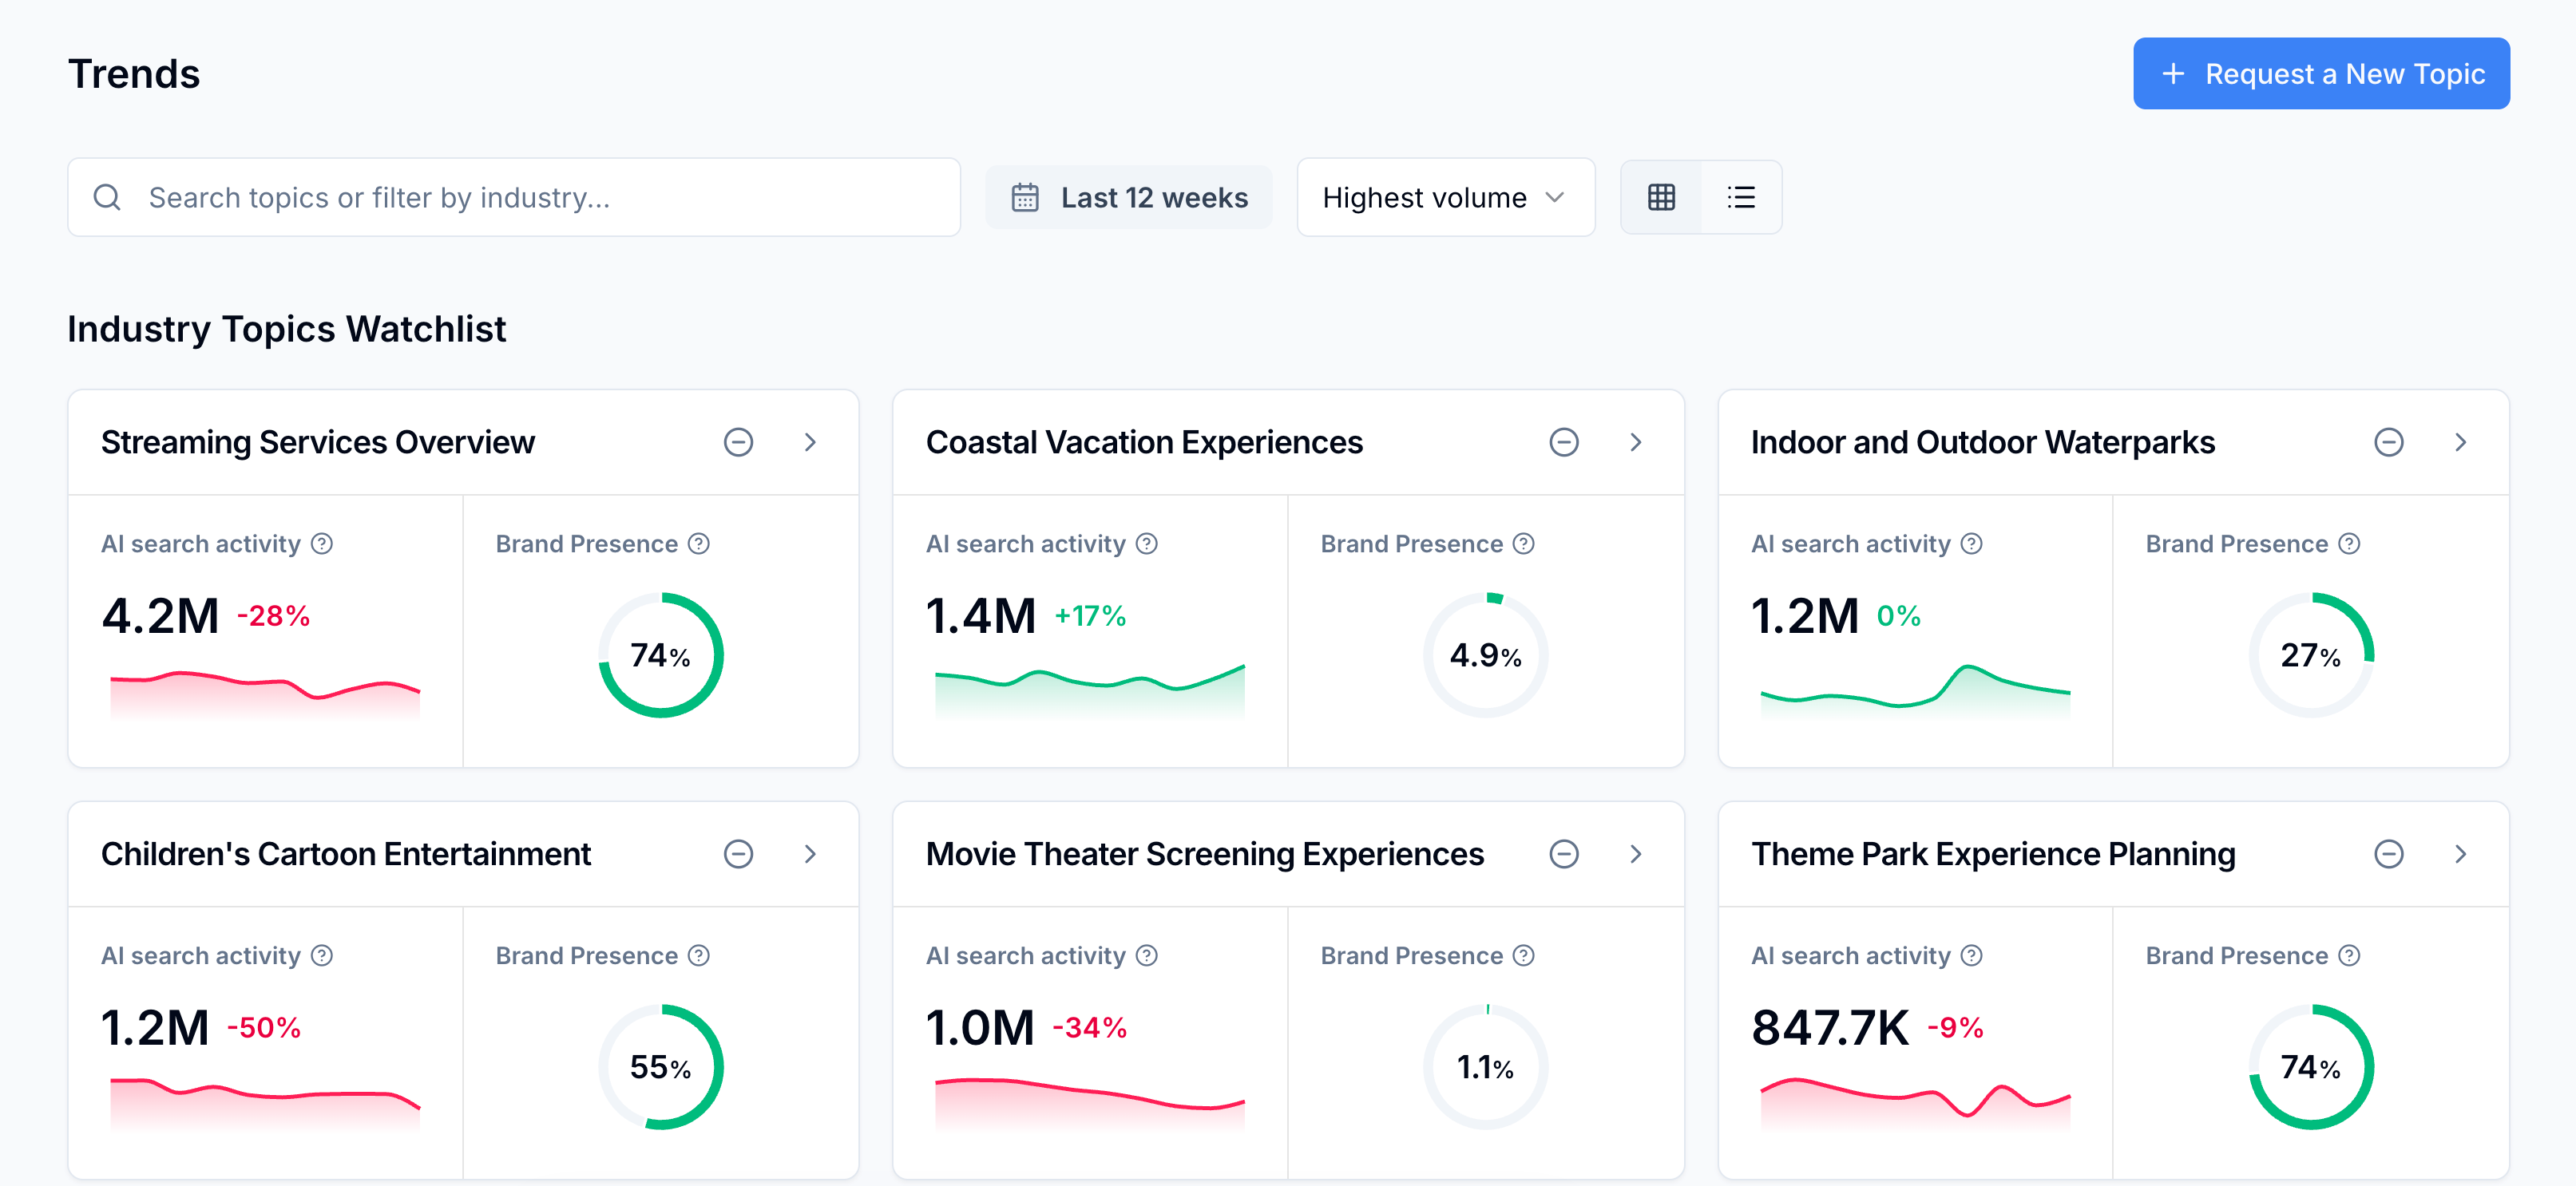Click the -50% change indicator
Viewport: 2576px width, 1186px height.
coord(264,1028)
